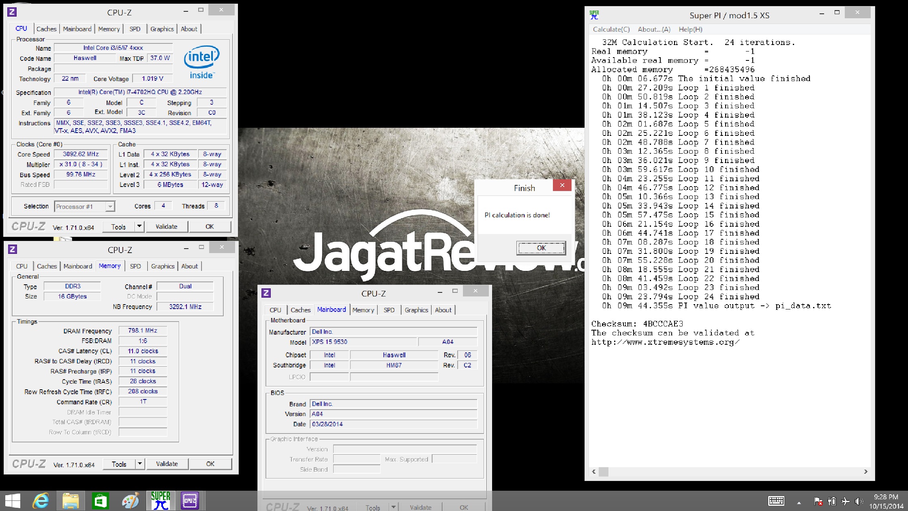Switch to Graphics tab in top CPU-Z window
Image resolution: width=908 pixels, height=511 pixels.
coord(162,29)
